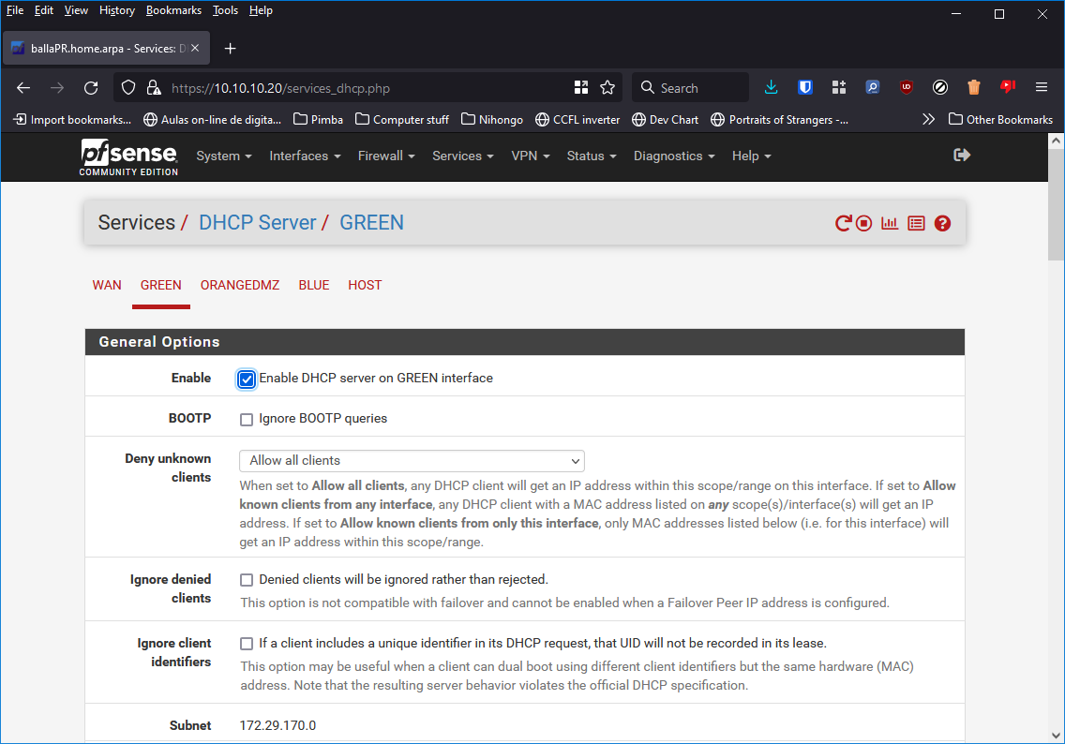
Task: Click the red help question mark icon
Action: point(942,223)
